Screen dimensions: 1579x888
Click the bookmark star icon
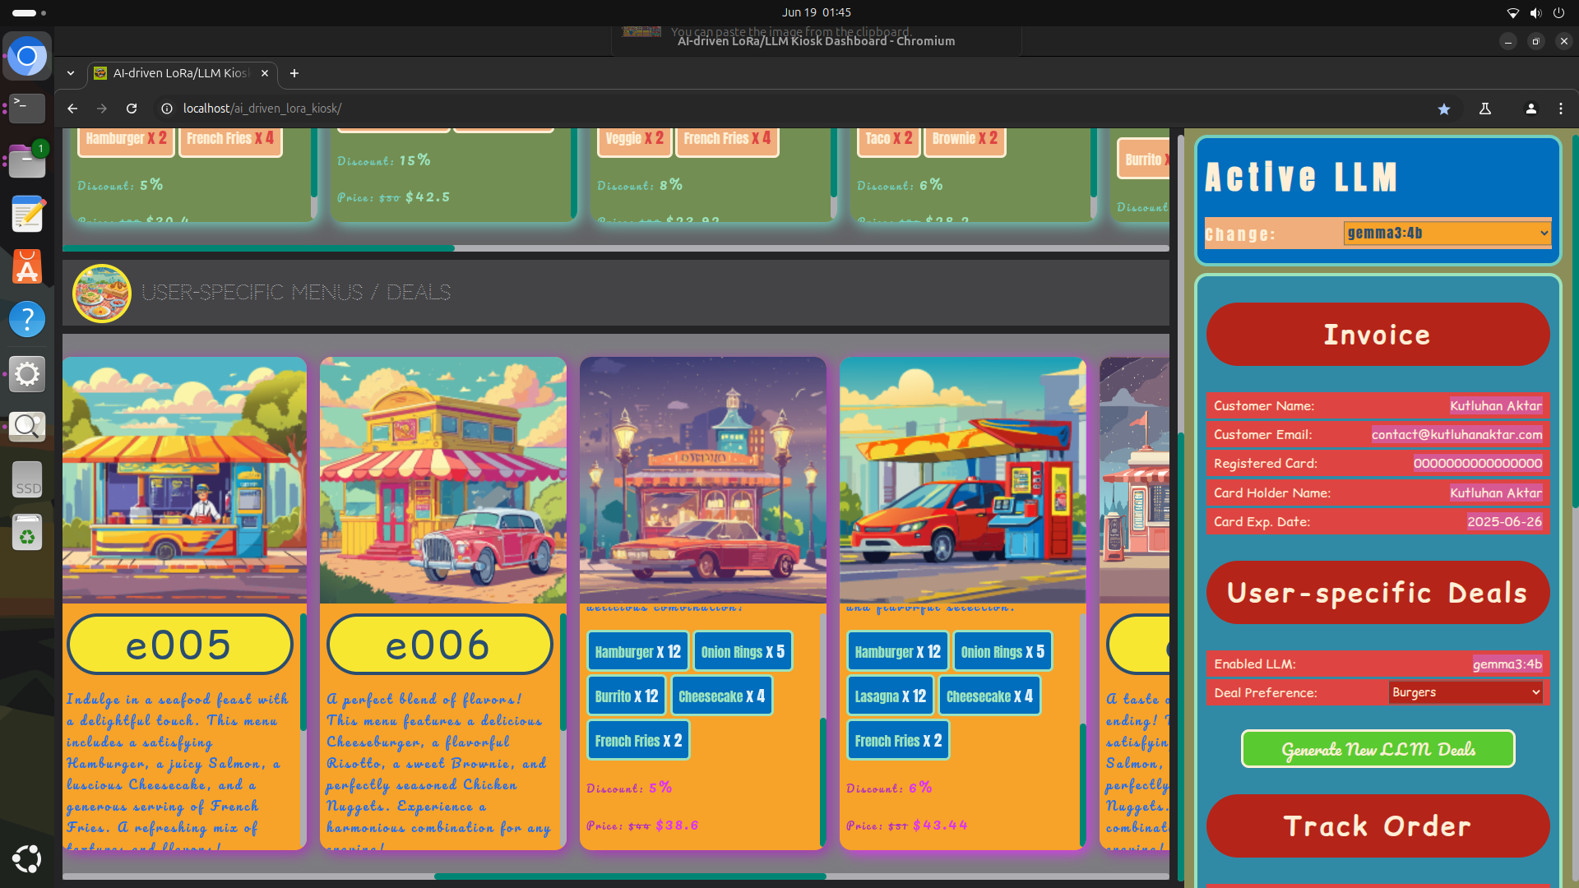1444,109
